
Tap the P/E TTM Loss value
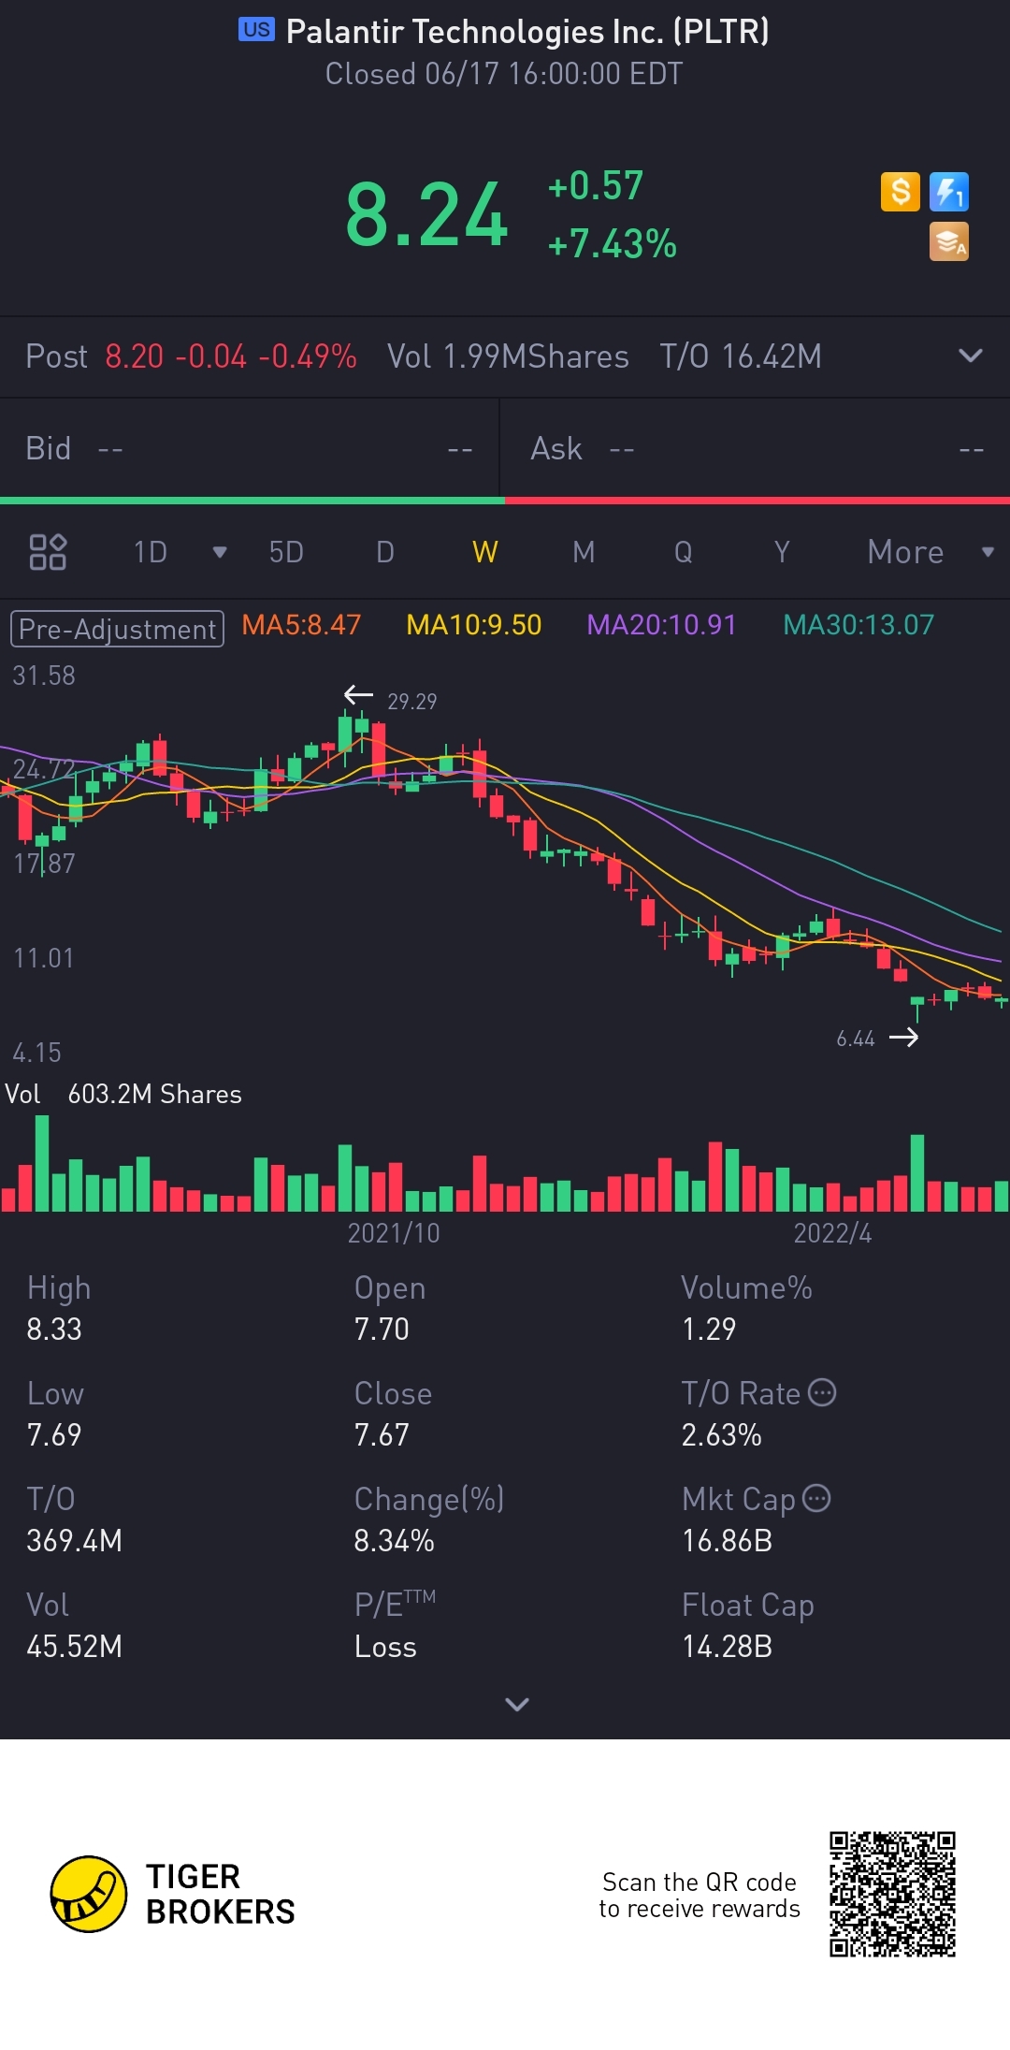point(385,1646)
